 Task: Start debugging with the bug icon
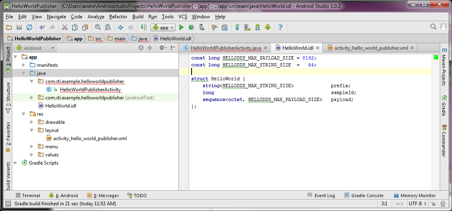(192, 27)
